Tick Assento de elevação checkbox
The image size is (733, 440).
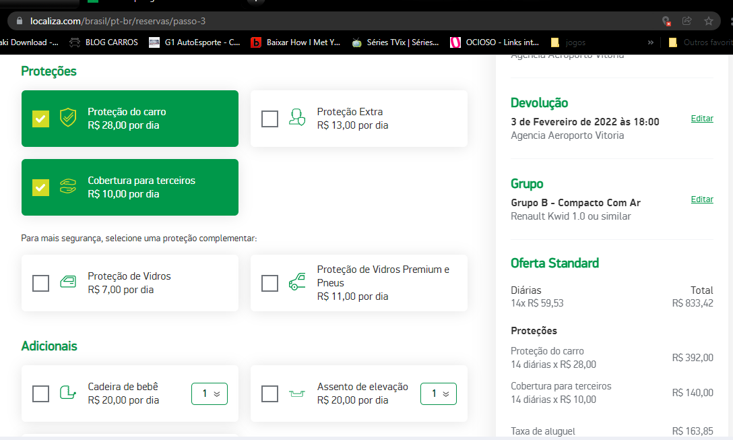point(269,394)
